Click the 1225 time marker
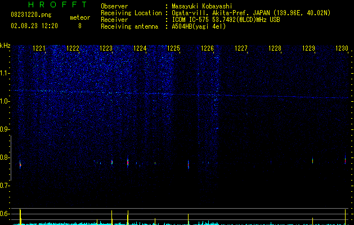 coord(173,48)
